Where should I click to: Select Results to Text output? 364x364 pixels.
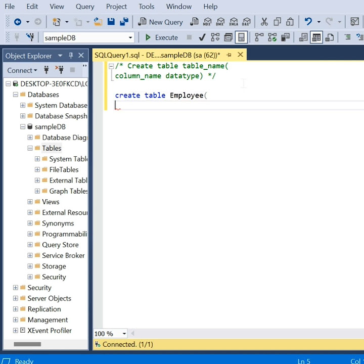303,37
